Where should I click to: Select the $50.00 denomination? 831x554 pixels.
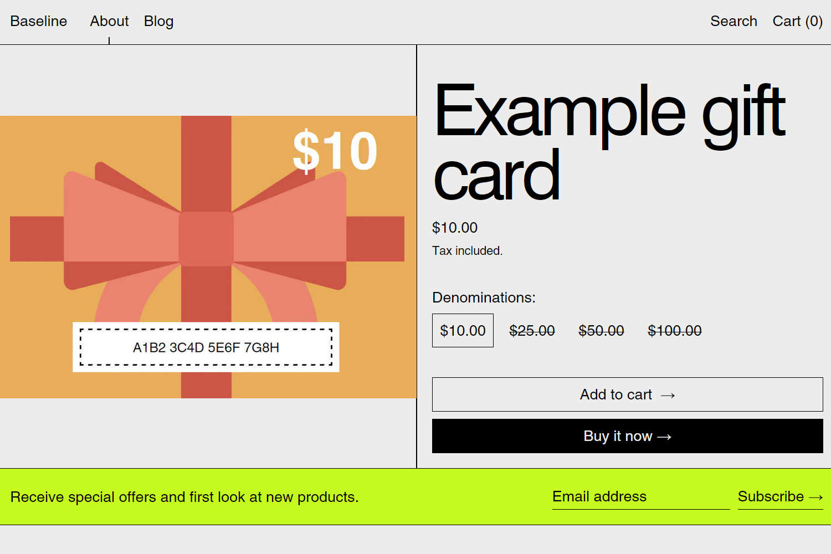tap(601, 330)
